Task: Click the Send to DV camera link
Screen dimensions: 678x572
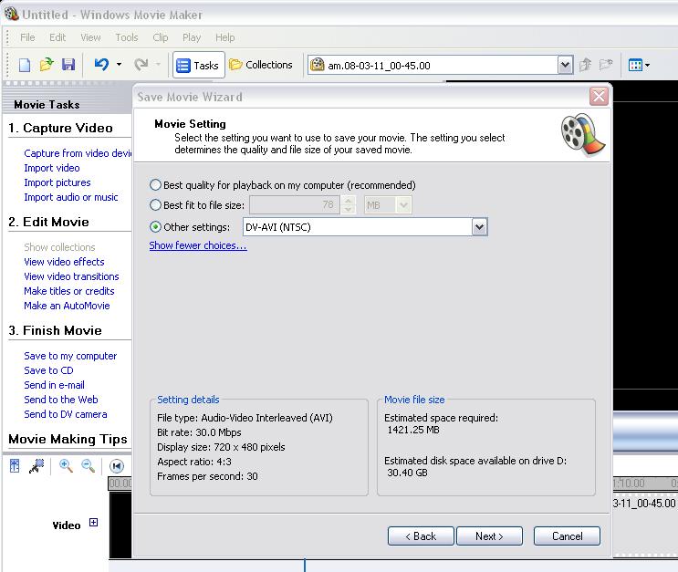Action: 66,414
